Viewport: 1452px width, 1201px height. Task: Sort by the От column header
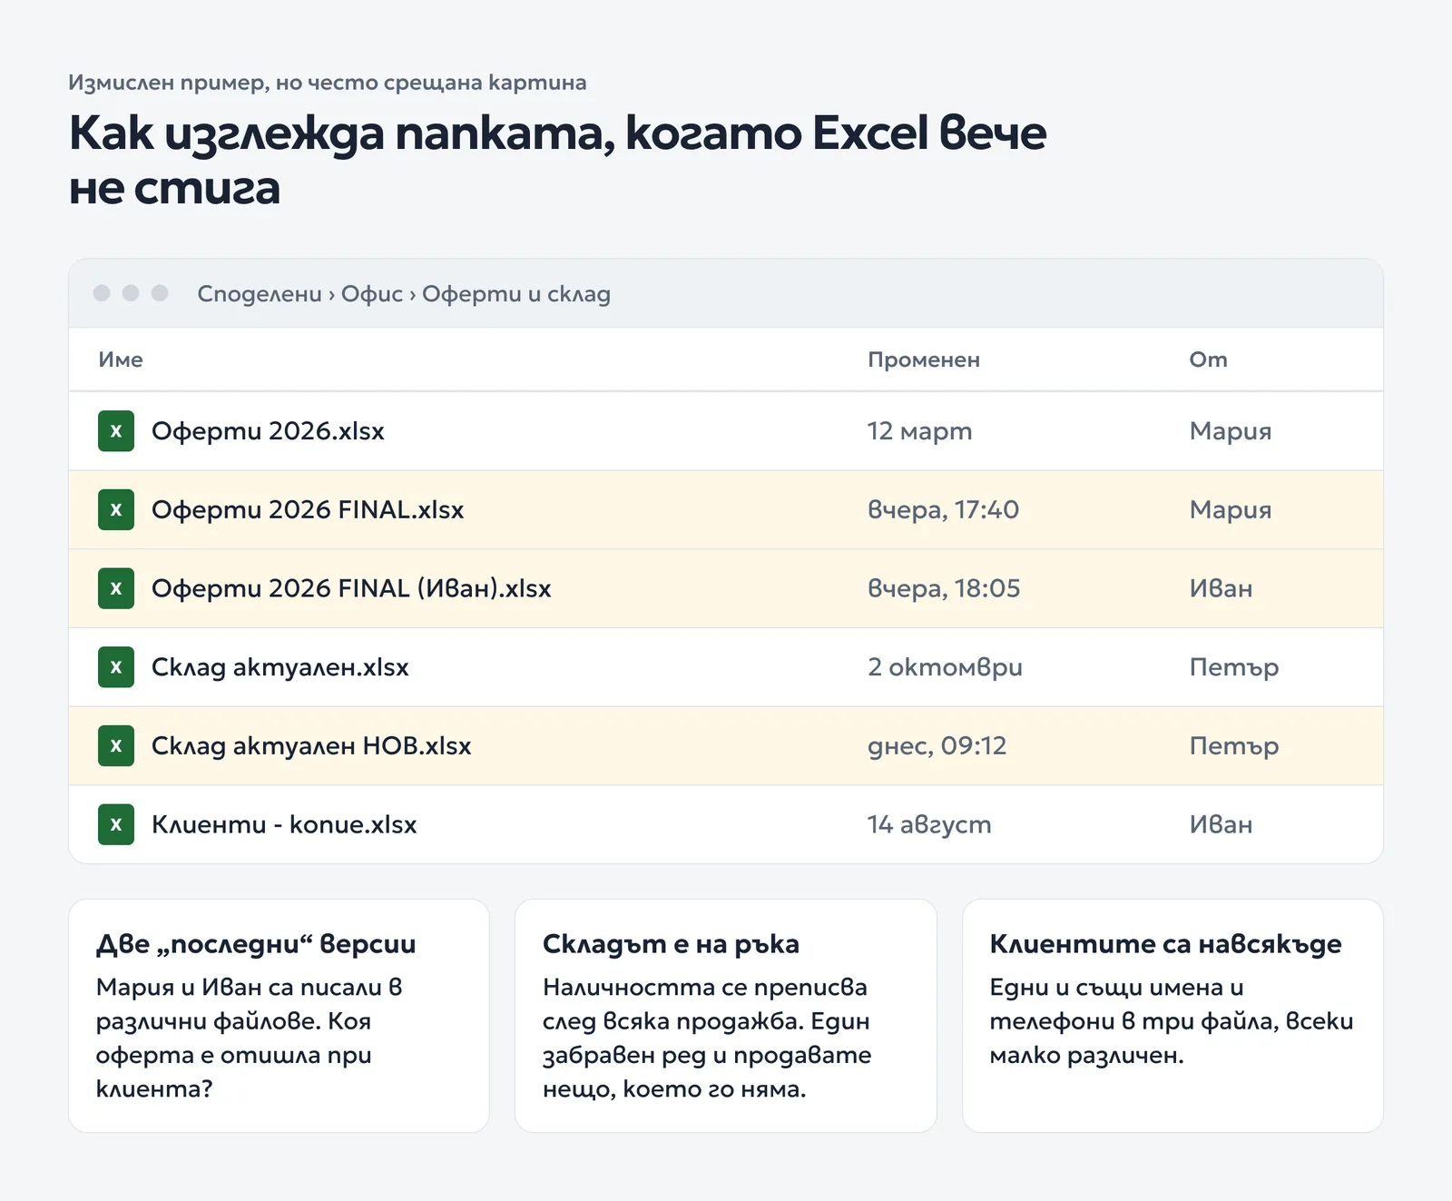(1208, 359)
